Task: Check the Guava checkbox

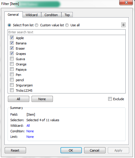Action: click(x=12, y=58)
